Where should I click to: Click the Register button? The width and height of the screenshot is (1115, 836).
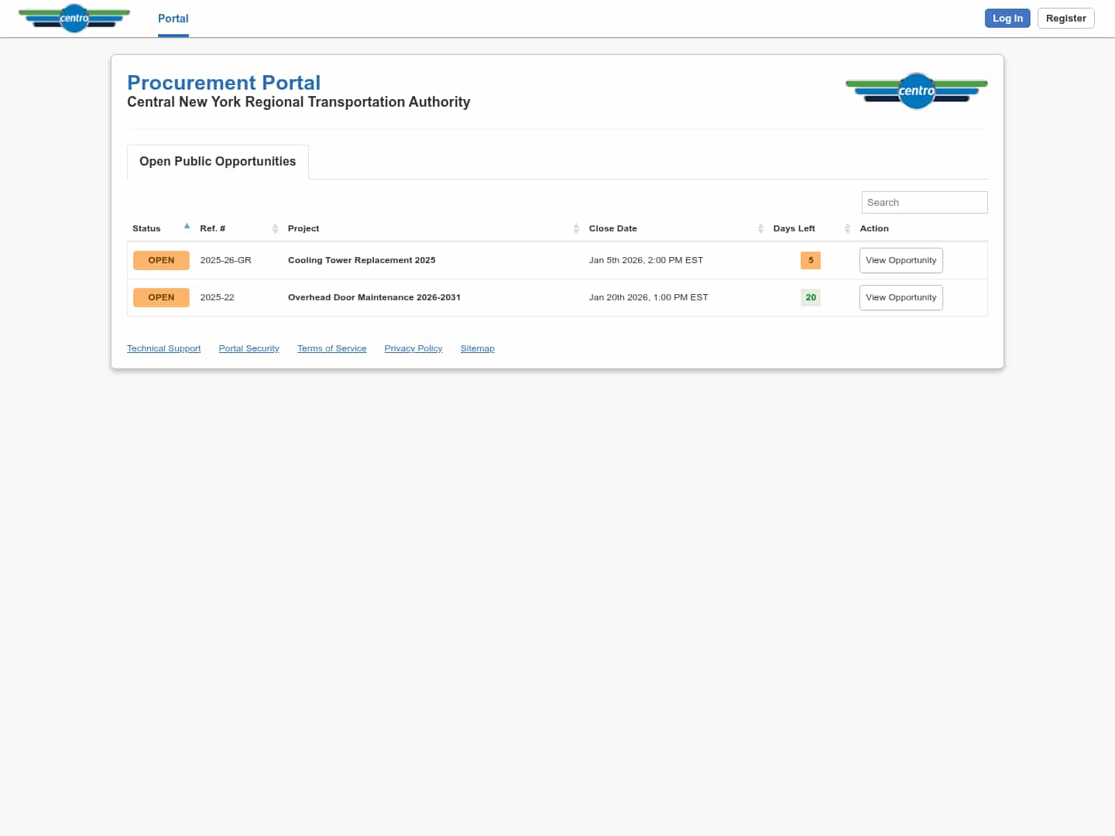pyautogui.click(x=1065, y=18)
